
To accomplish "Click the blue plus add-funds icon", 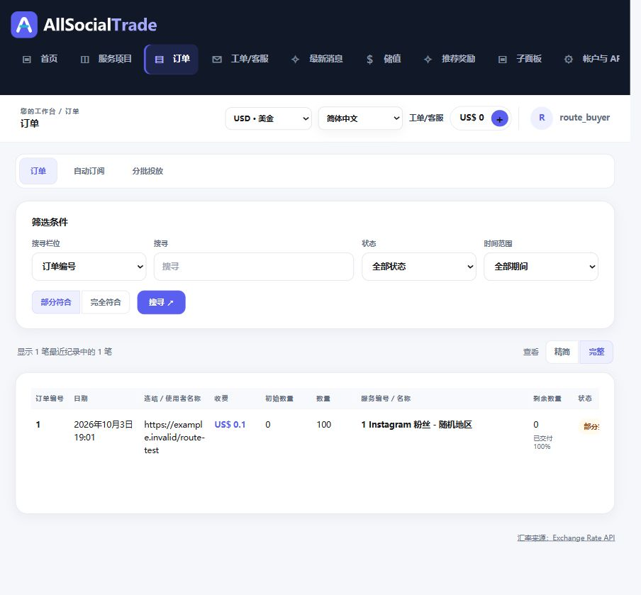I will (x=500, y=118).
